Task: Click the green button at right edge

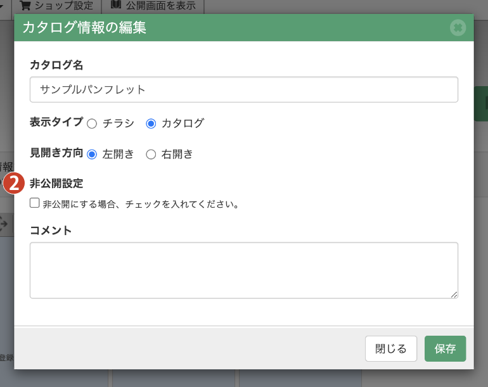Action: pyautogui.click(x=481, y=104)
